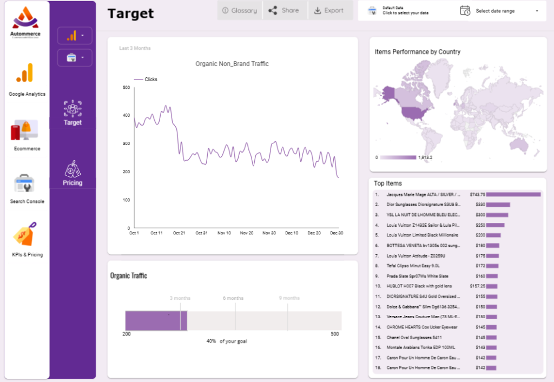Select DIORSIGNATURE S4U Gold Oversized row
The height and width of the screenshot is (382, 554).
pos(458,297)
